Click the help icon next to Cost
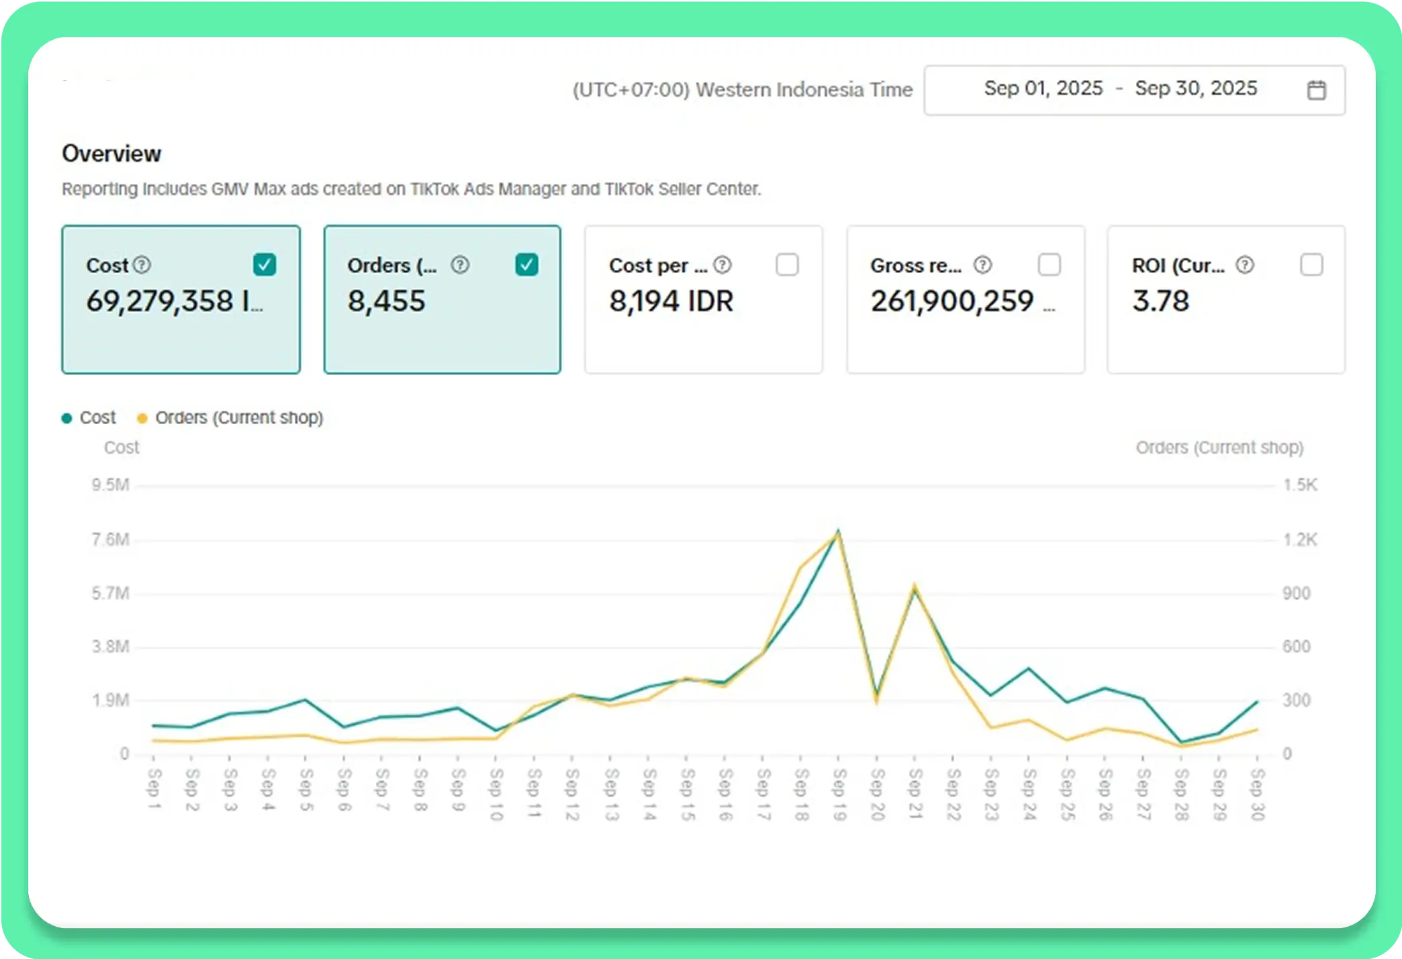This screenshot has height=959, width=1402. click(x=142, y=265)
